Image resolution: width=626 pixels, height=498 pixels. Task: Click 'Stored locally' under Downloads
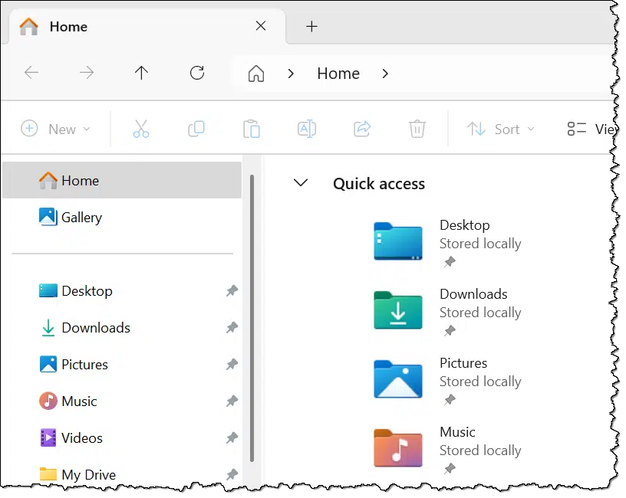pyautogui.click(x=480, y=313)
